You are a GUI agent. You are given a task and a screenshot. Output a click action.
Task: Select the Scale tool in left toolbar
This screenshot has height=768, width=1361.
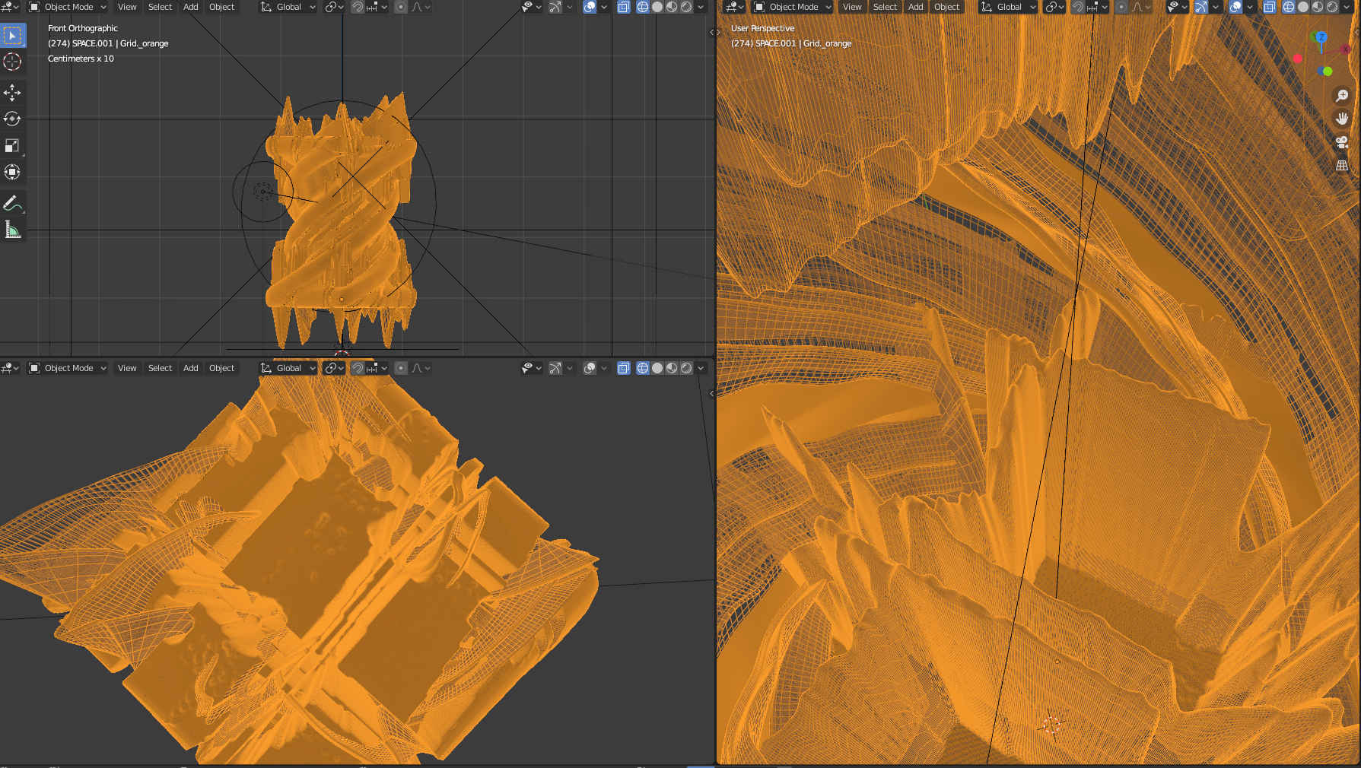pos(13,146)
